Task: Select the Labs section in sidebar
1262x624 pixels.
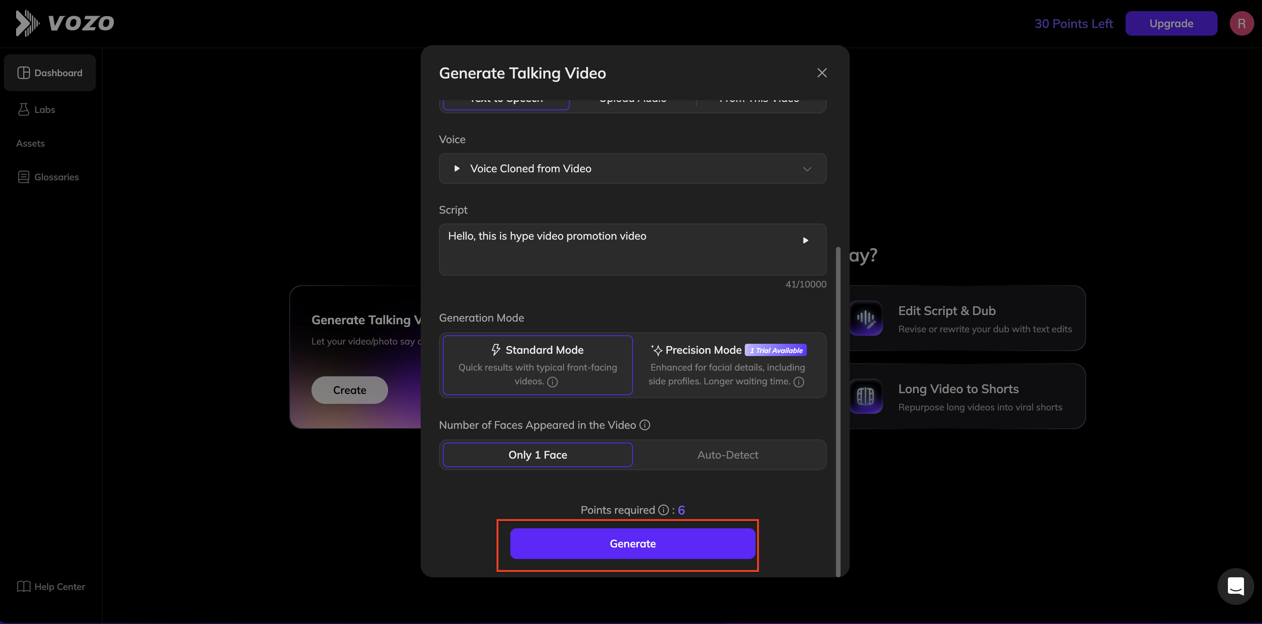Action: pos(44,109)
